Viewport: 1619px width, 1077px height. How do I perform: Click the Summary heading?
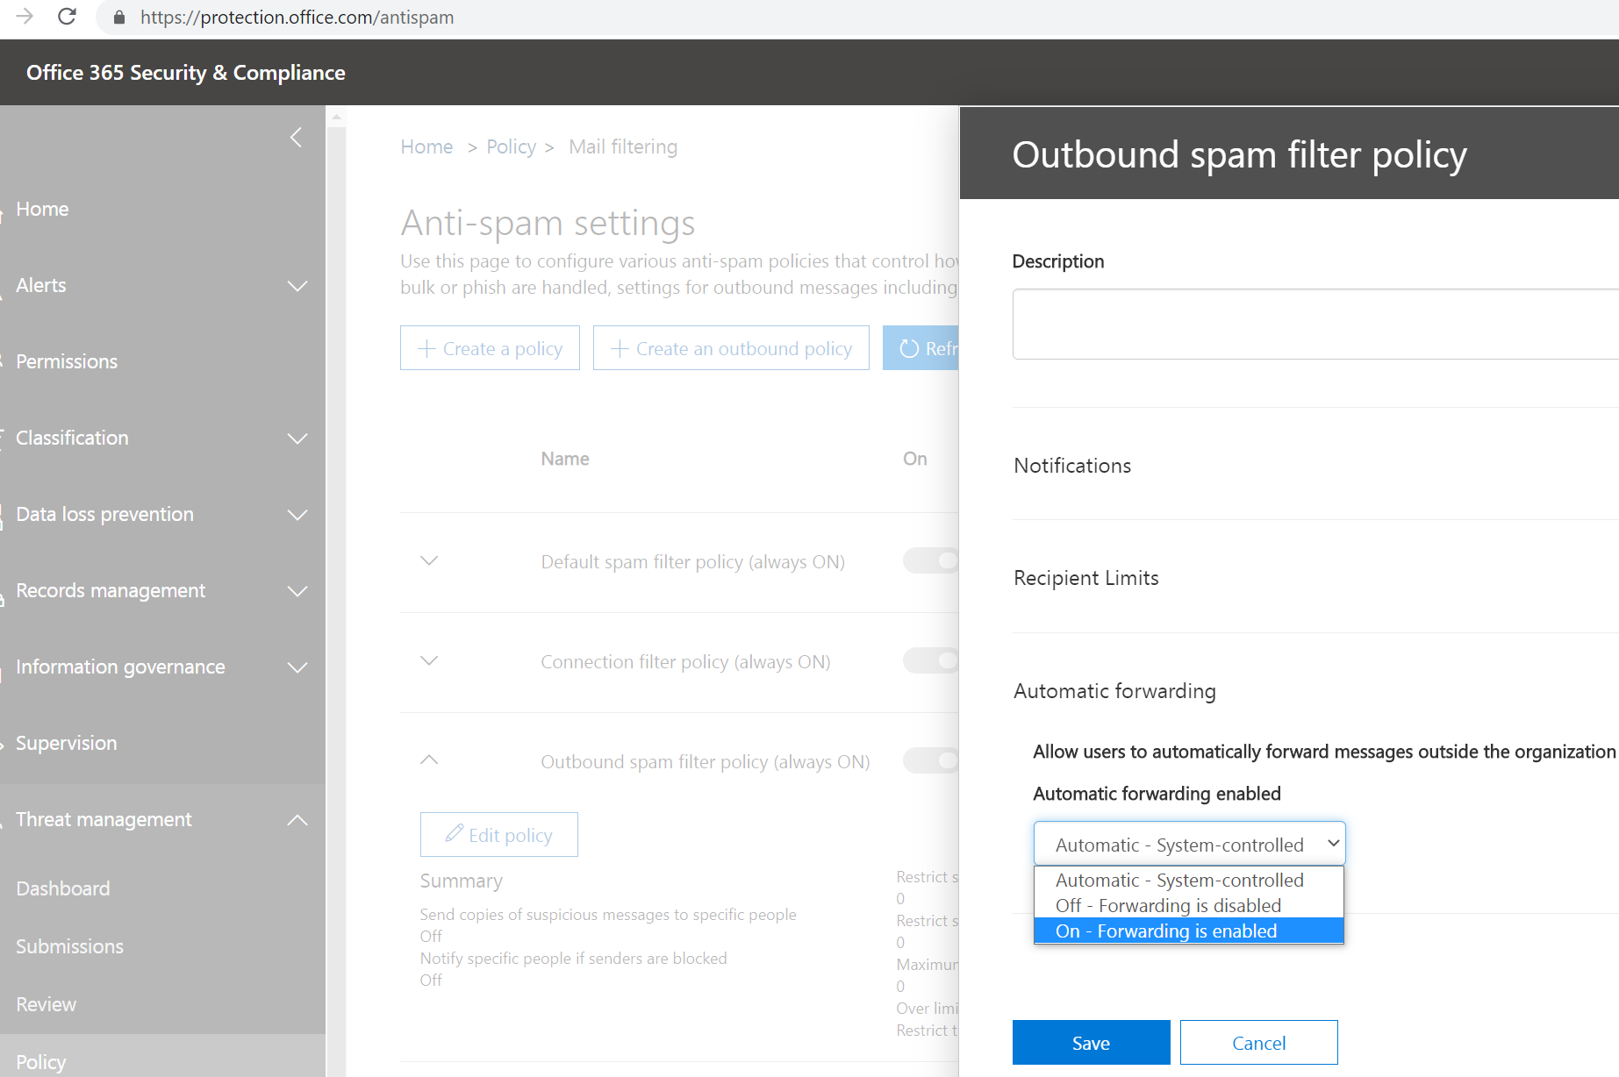tap(462, 881)
